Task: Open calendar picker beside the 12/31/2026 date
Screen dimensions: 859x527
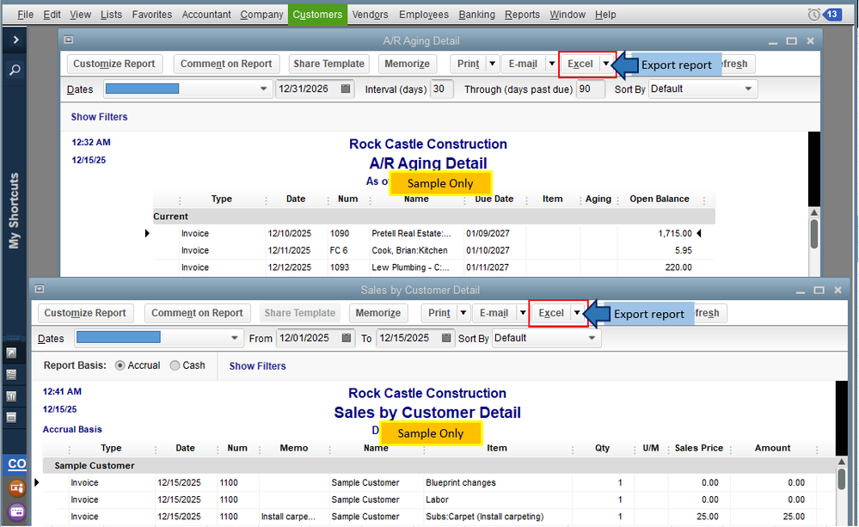Action: (x=346, y=89)
